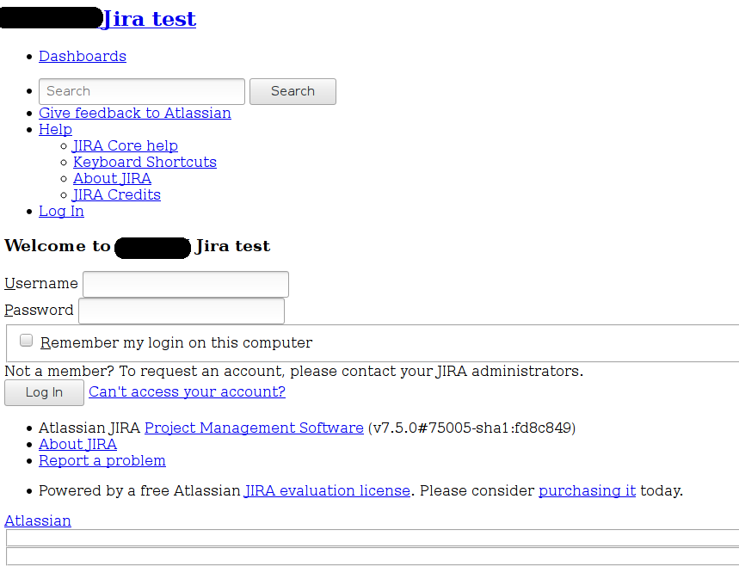
Task: Open Report a problem link
Action: tap(102, 460)
